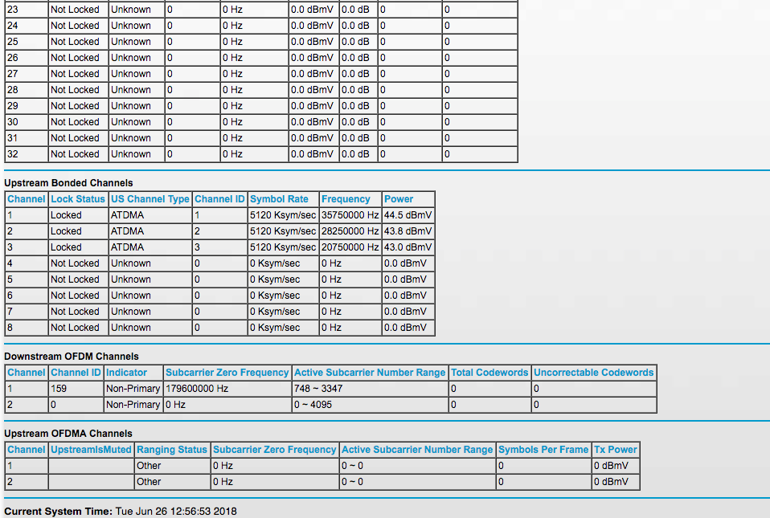Select the 44.5 dBmV power cell
The height and width of the screenshot is (518, 770).
tap(408, 215)
